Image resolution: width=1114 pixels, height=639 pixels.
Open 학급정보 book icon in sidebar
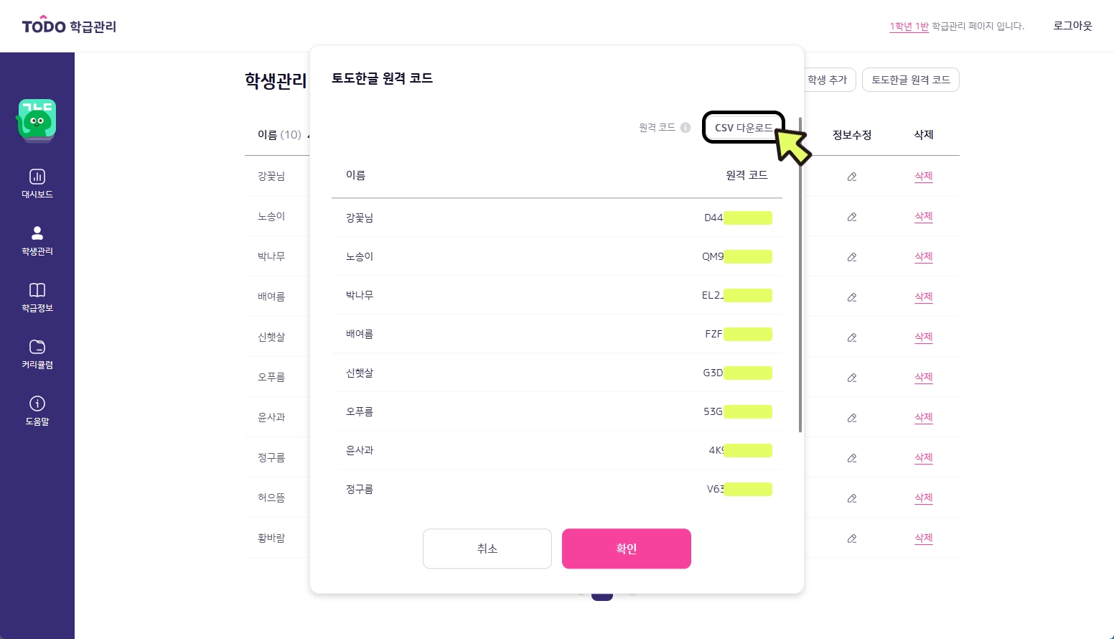(x=37, y=290)
